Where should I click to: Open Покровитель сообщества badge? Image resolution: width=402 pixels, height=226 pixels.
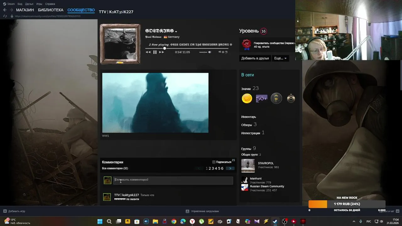pyautogui.click(x=247, y=44)
